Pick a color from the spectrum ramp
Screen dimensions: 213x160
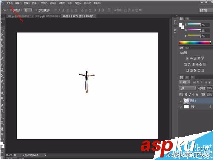[195, 43]
